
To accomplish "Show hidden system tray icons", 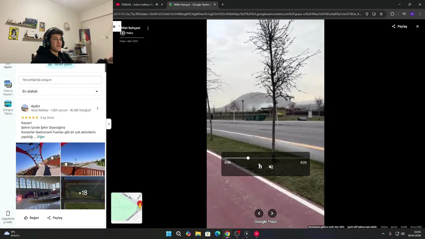I will 383,234.
